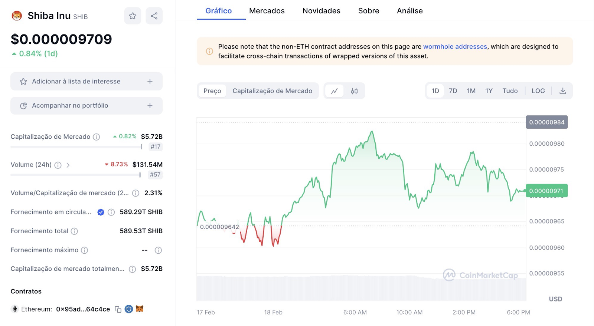
Task: Select 1M time range
Action: pos(471,91)
